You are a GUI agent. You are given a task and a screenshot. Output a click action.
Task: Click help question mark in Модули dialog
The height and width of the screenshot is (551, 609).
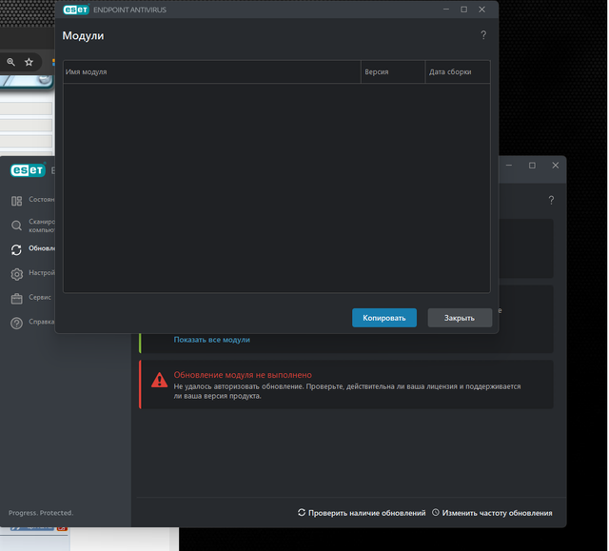coord(483,35)
